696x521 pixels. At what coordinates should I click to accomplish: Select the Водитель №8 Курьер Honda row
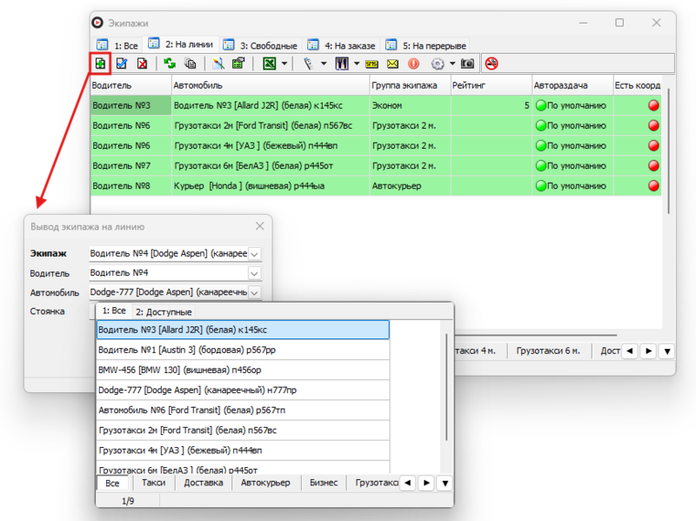point(376,185)
